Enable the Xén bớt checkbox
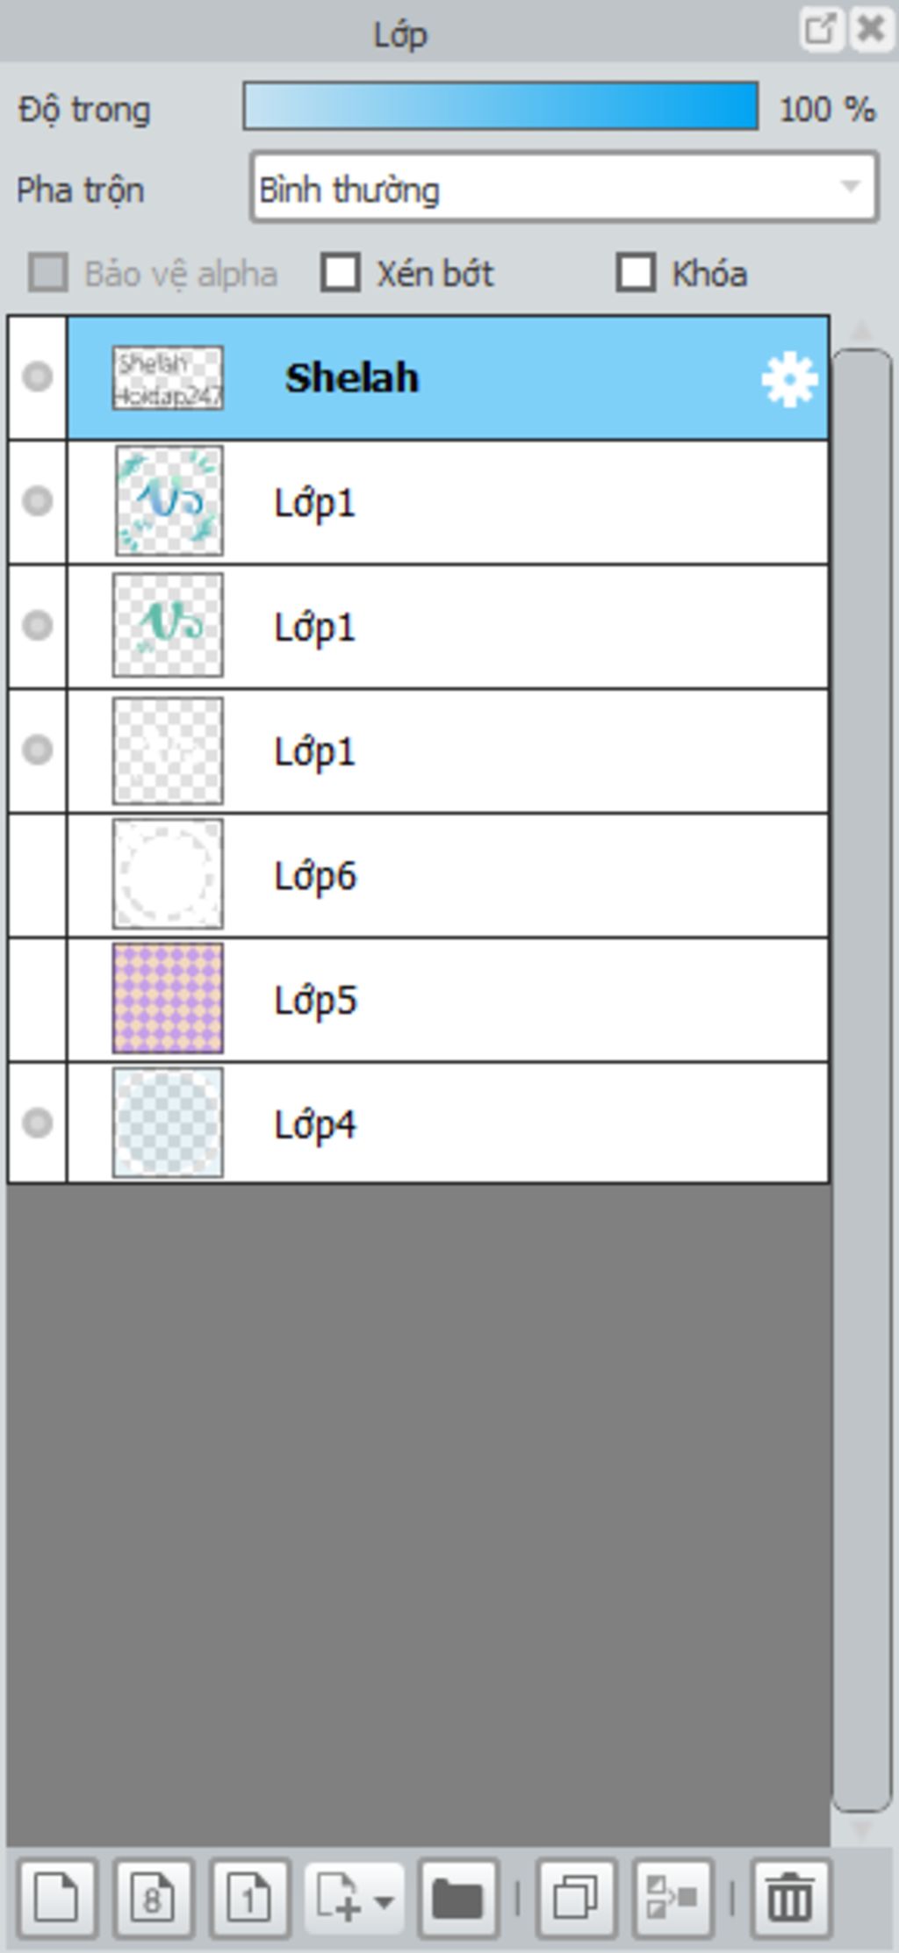Viewport: 899px width, 1953px height. click(341, 273)
